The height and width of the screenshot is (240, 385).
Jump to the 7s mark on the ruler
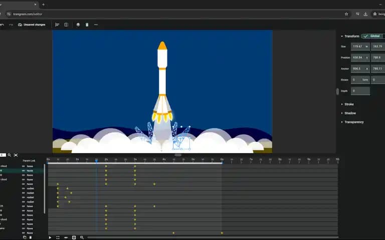[x=251, y=160]
